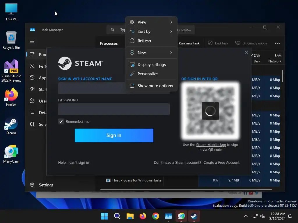Click the vertical scrollbar in Task Manager
Viewport: 298px width, 223px height.
282,76
